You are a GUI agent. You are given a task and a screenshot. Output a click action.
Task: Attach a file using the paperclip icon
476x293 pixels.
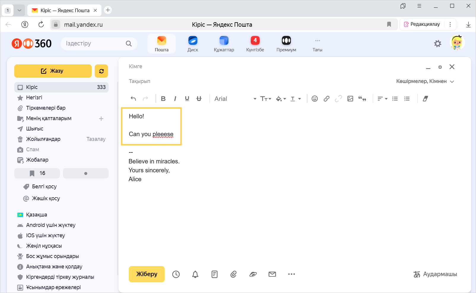pos(234,274)
